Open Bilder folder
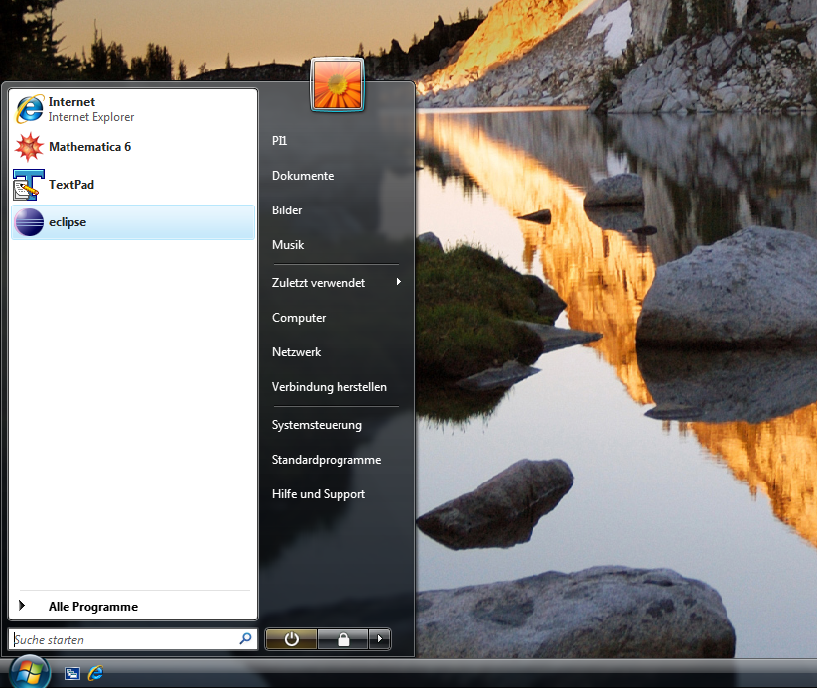The image size is (817, 688). tap(287, 210)
